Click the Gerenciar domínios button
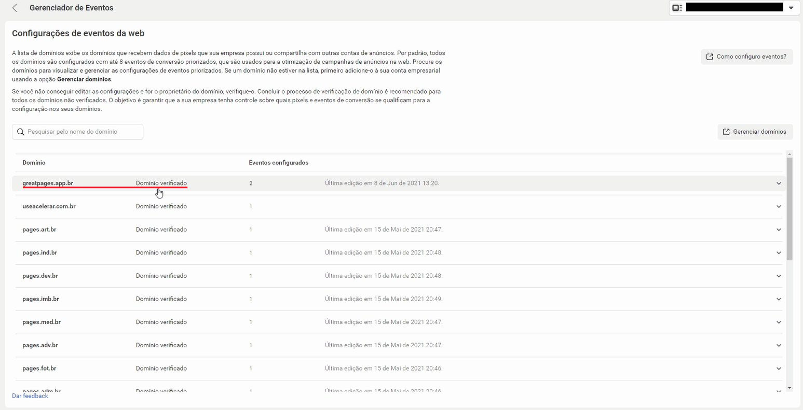803x410 pixels. coord(755,132)
